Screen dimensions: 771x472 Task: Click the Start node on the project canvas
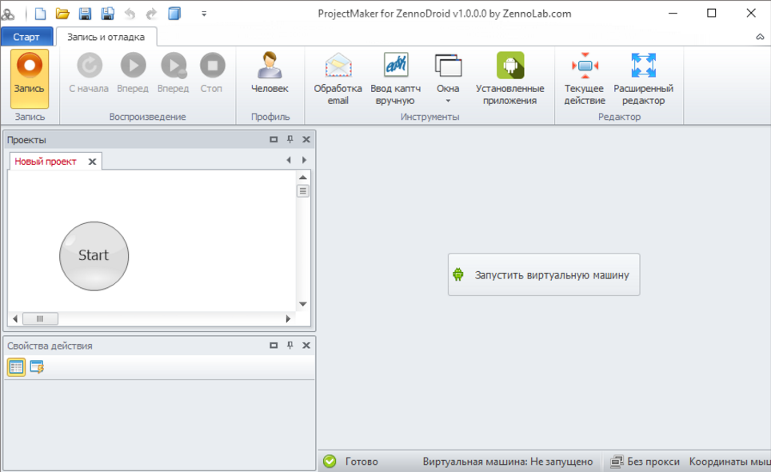point(94,256)
